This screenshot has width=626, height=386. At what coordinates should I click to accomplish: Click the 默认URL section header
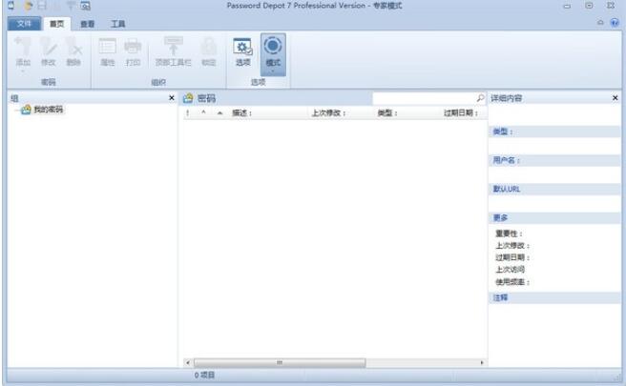pyautogui.click(x=554, y=189)
